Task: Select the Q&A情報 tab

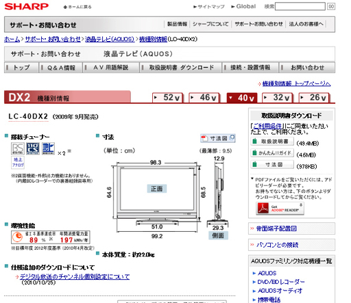Action: pyautogui.click(x=61, y=68)
